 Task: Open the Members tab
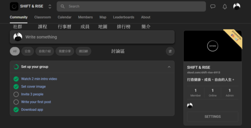click(85, 17)
